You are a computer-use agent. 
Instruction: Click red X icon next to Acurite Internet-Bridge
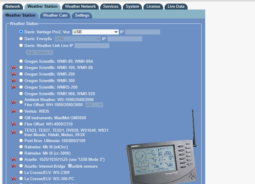point(13,166)
